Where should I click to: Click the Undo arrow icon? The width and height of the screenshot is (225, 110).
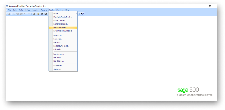[25, 14]
